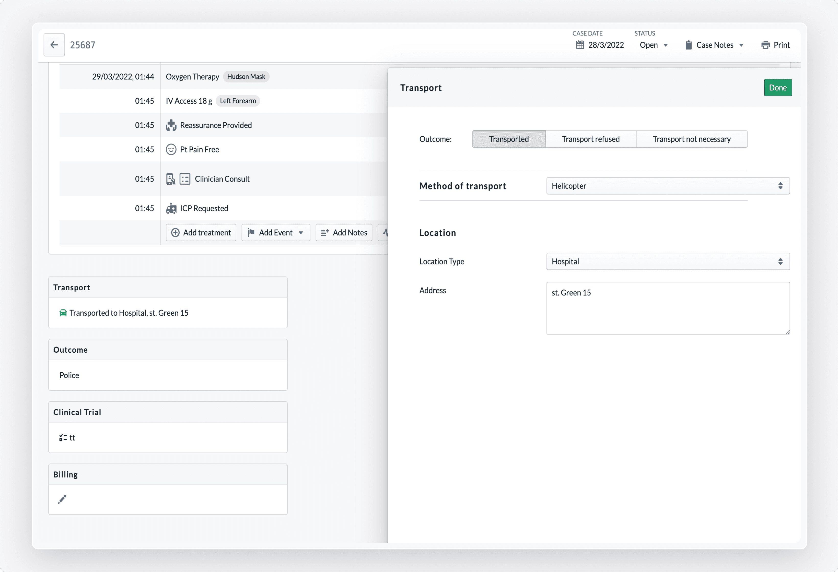Expand the Add Event dropdown arrow
Viewport: 838px width, 572px height.
coord(301,233)
